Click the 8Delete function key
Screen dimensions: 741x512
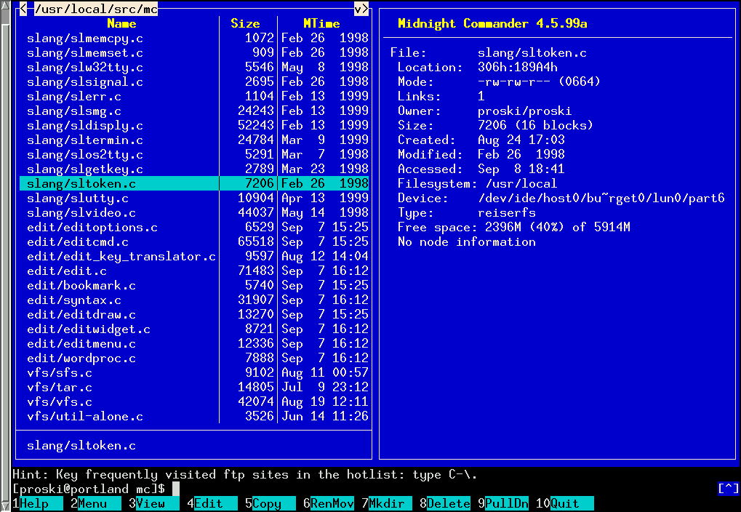tap(445, 503)
